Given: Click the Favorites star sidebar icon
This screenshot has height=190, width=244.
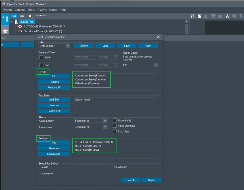Looking at the screenshot, I should point(5,31).
